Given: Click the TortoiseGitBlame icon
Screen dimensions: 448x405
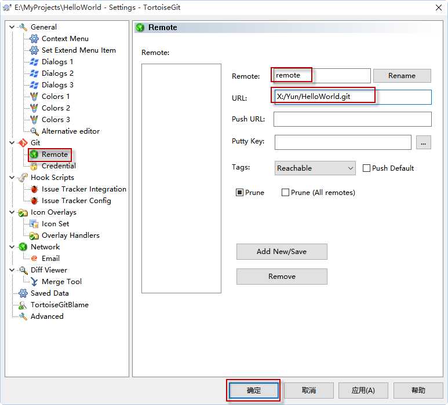Looking at the screenshot, I should point(22,305).
